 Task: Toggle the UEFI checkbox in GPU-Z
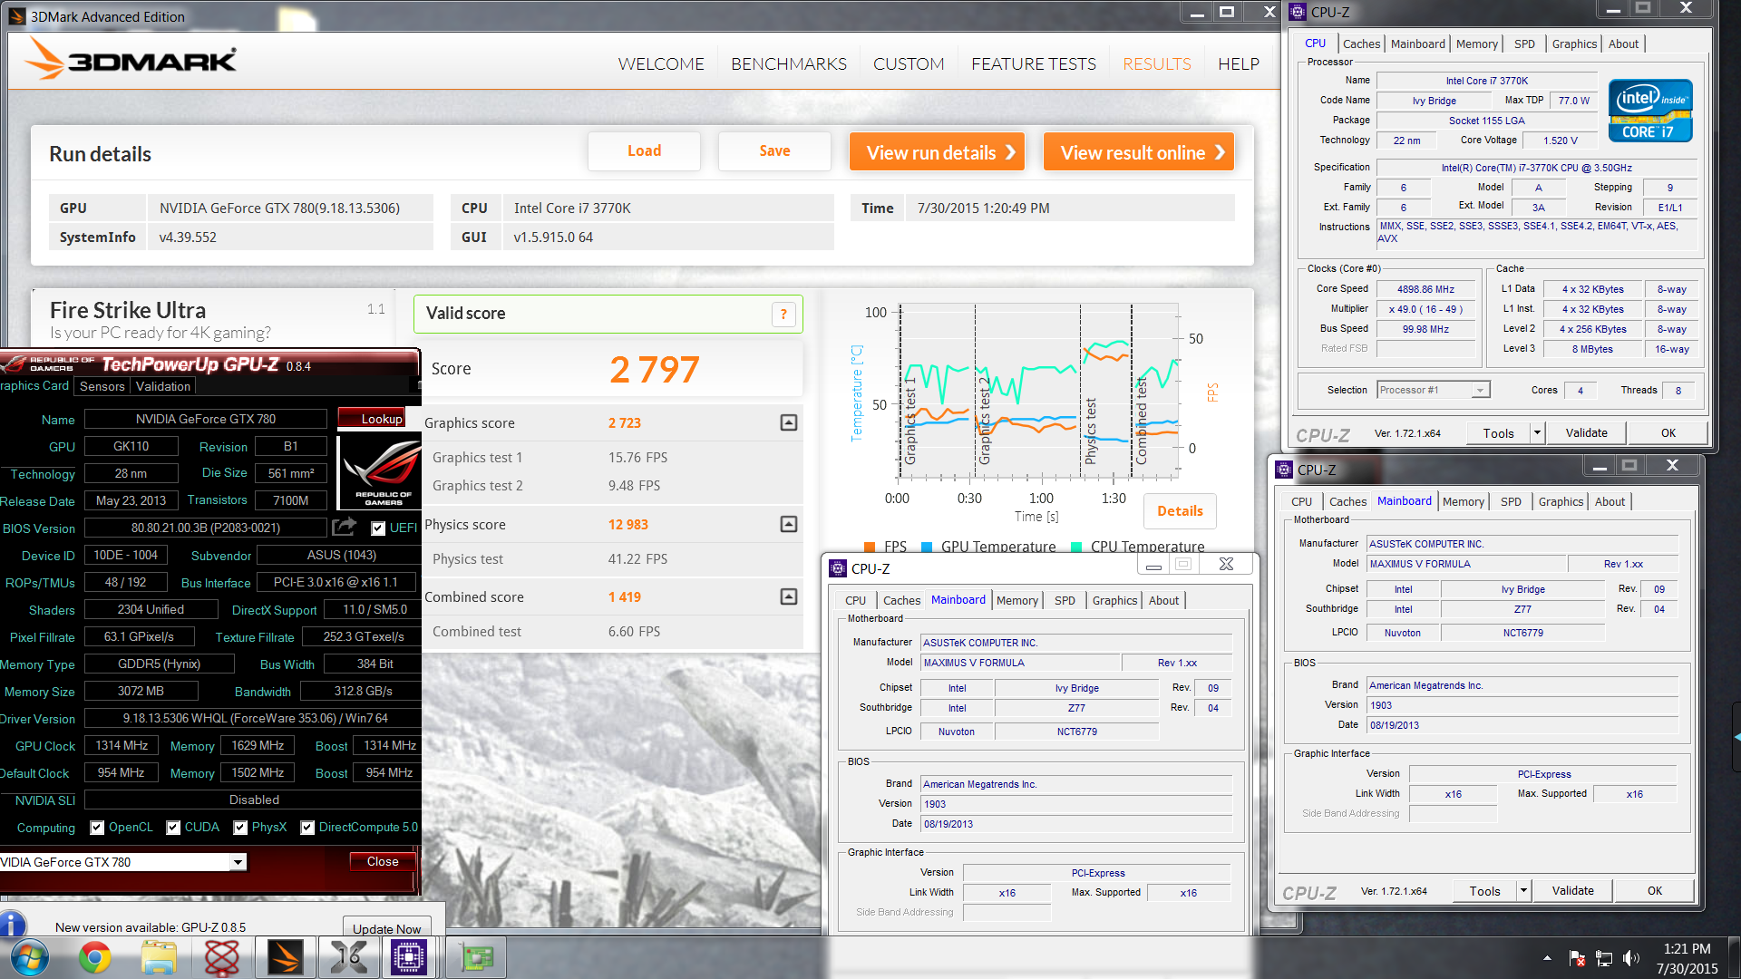[x=378, y=528]
